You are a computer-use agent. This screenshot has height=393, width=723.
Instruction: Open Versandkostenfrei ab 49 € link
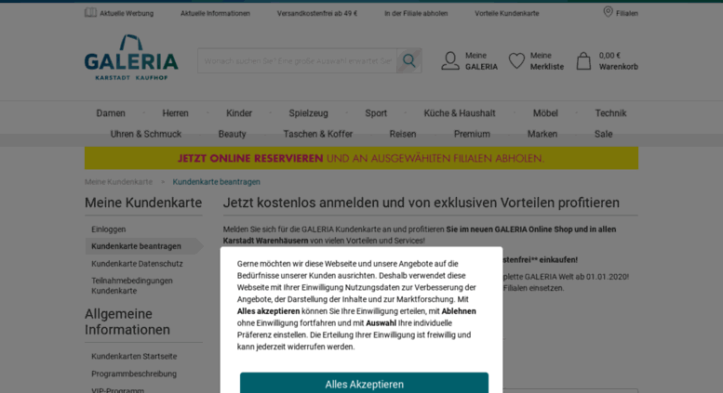[x=317, y=13]
